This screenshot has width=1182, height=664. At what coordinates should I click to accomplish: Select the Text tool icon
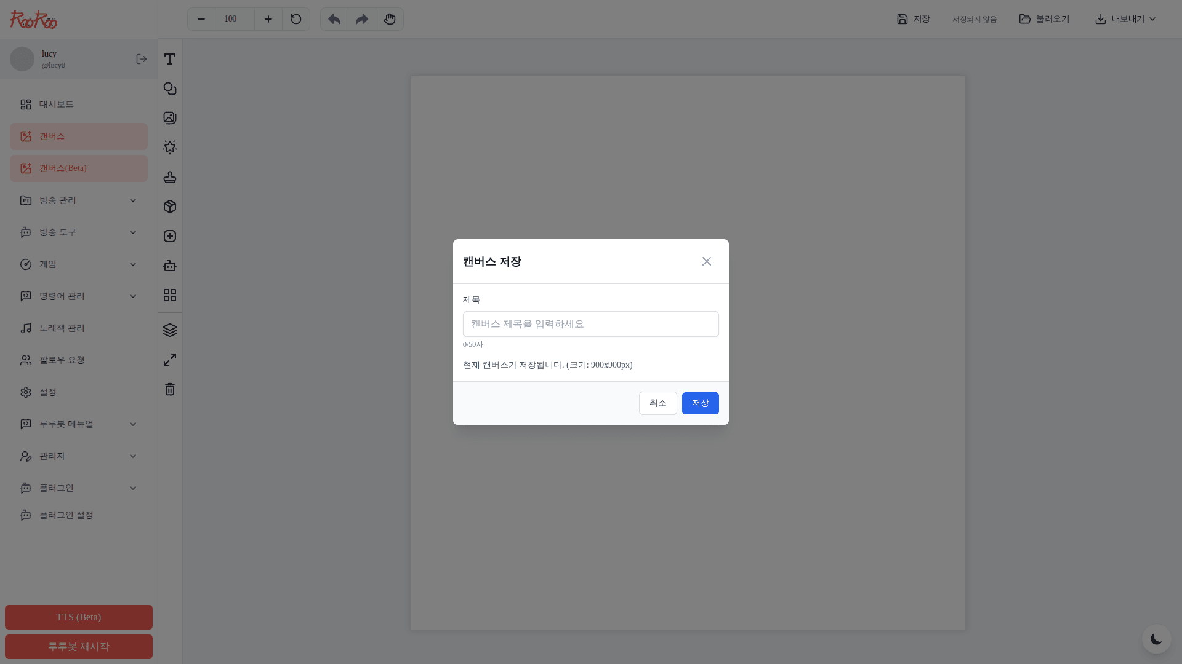170,59
